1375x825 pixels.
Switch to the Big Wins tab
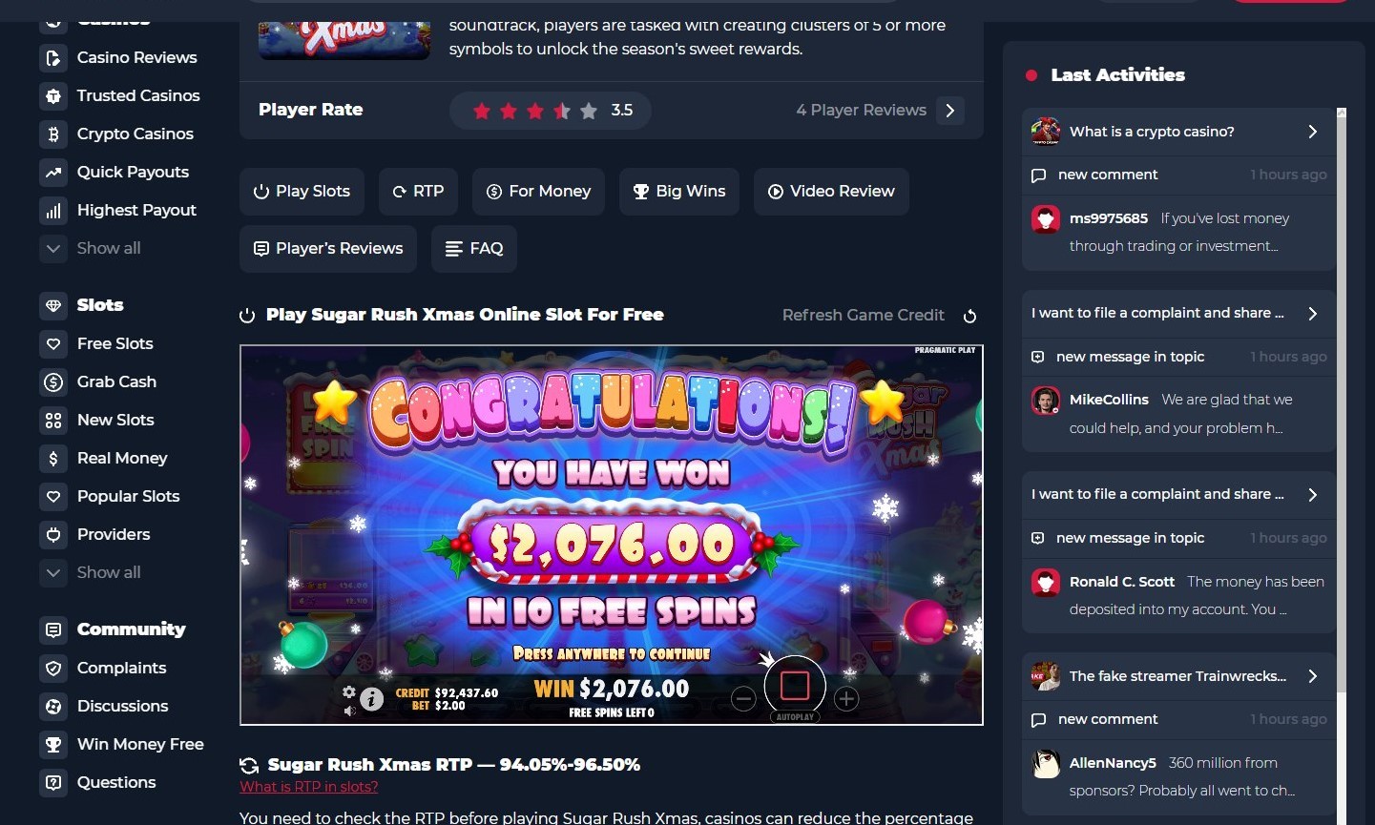pyautogui.click(x=679, y=192)
